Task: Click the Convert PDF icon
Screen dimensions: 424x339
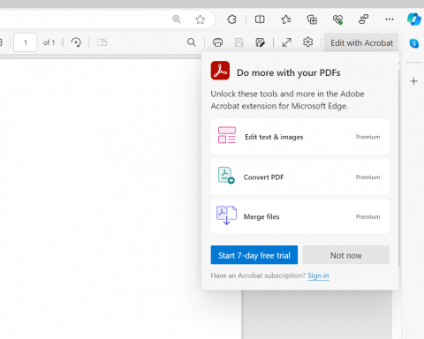Action: [226, 176]
